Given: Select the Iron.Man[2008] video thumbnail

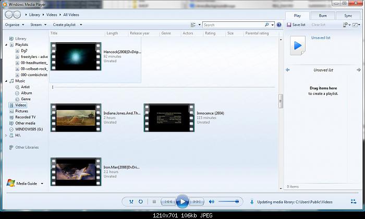Looking at the screenshot, I should 76,172.
